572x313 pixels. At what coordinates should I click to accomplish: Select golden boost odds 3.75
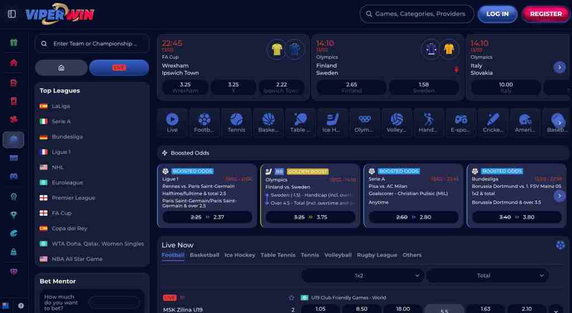[x=311, y=217]
